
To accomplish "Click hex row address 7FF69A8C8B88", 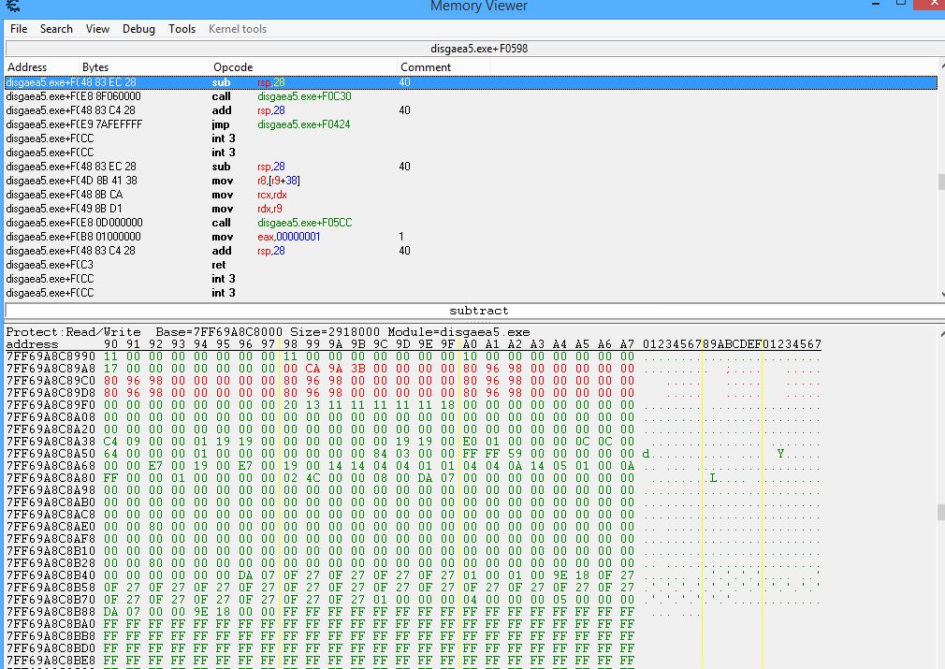I will coord(51,612).
